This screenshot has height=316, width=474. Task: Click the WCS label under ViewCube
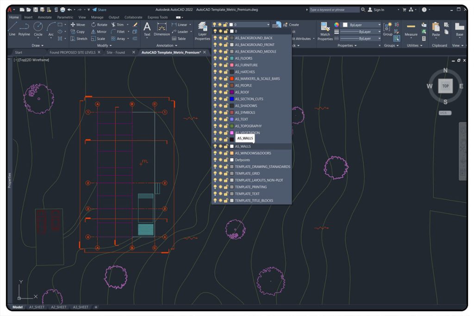click(x=445, y=113)
